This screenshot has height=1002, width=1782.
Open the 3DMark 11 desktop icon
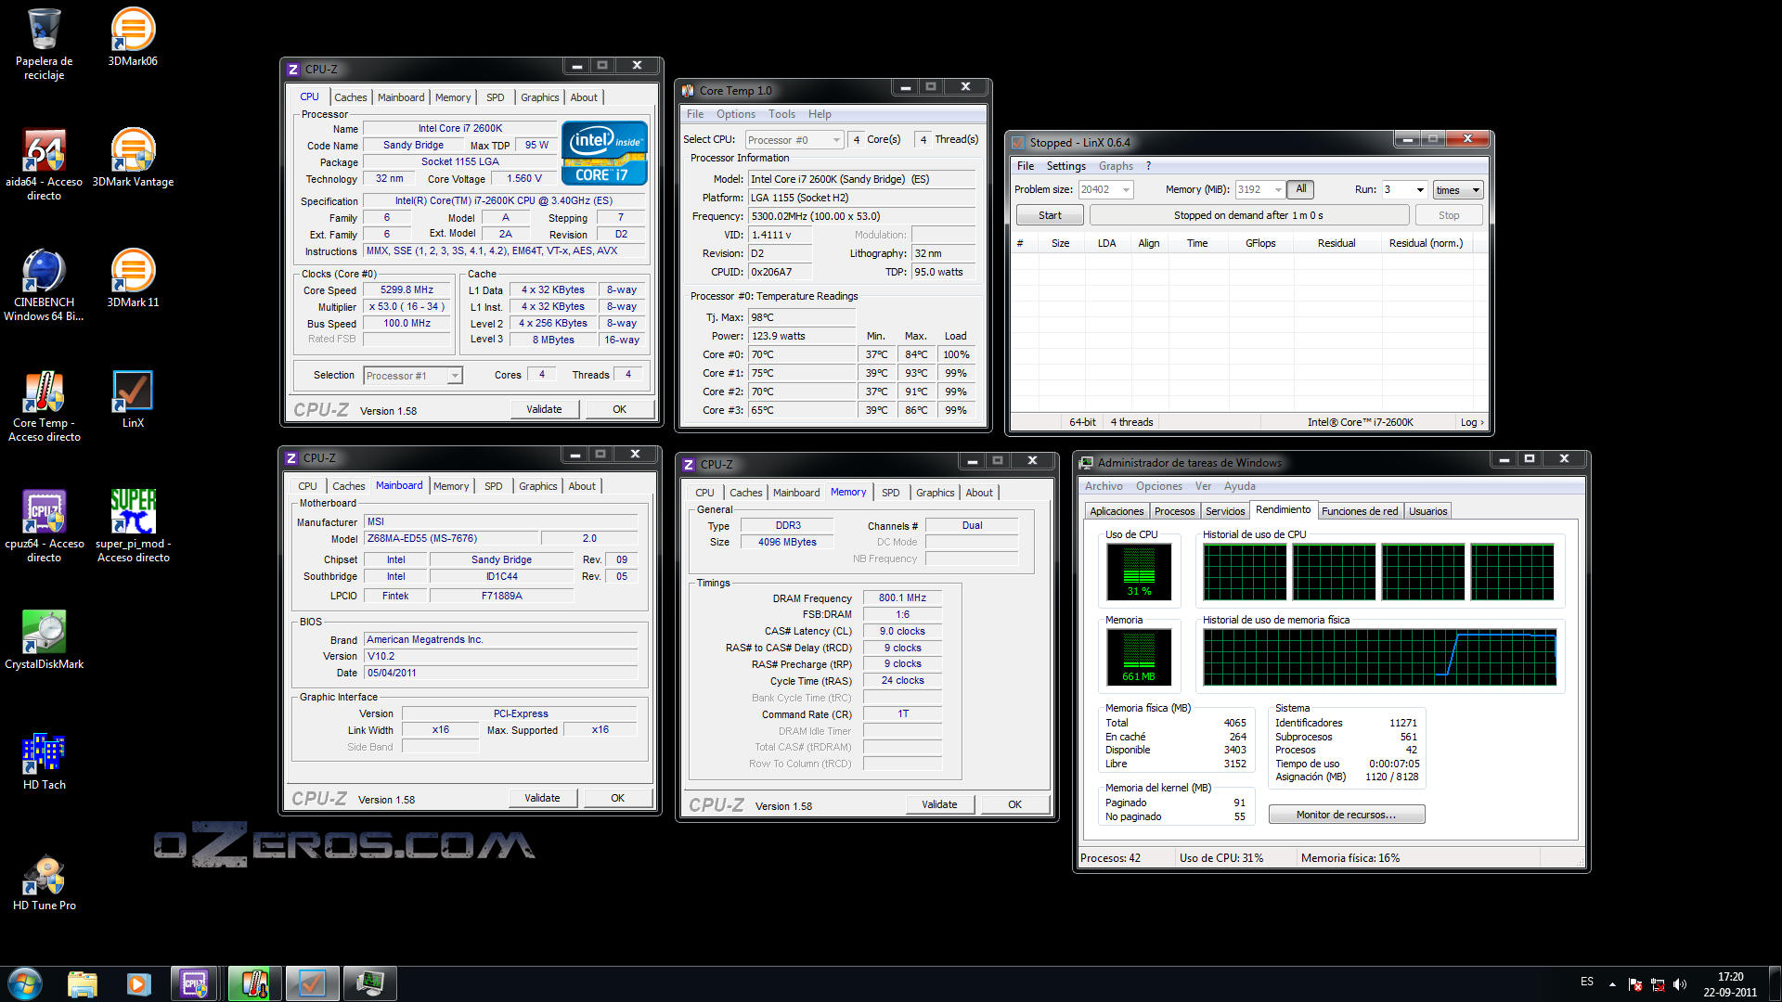pyautogui.click(x=133, y=278)
